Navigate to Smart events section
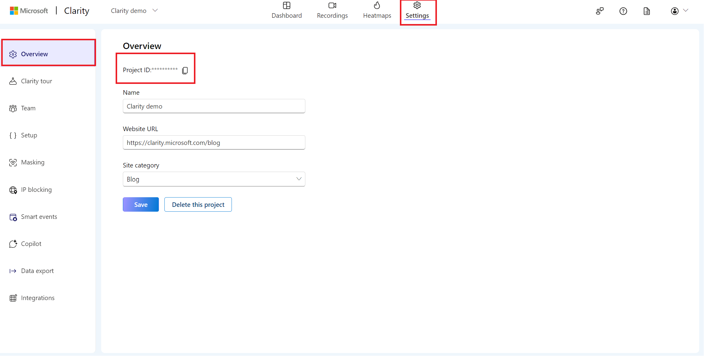 [x=39, y=216]
